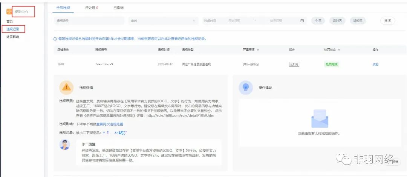The height and width of the screenshot is (177, 407).
Task: Click the info icon before the notice
Action: pos(55,38)
